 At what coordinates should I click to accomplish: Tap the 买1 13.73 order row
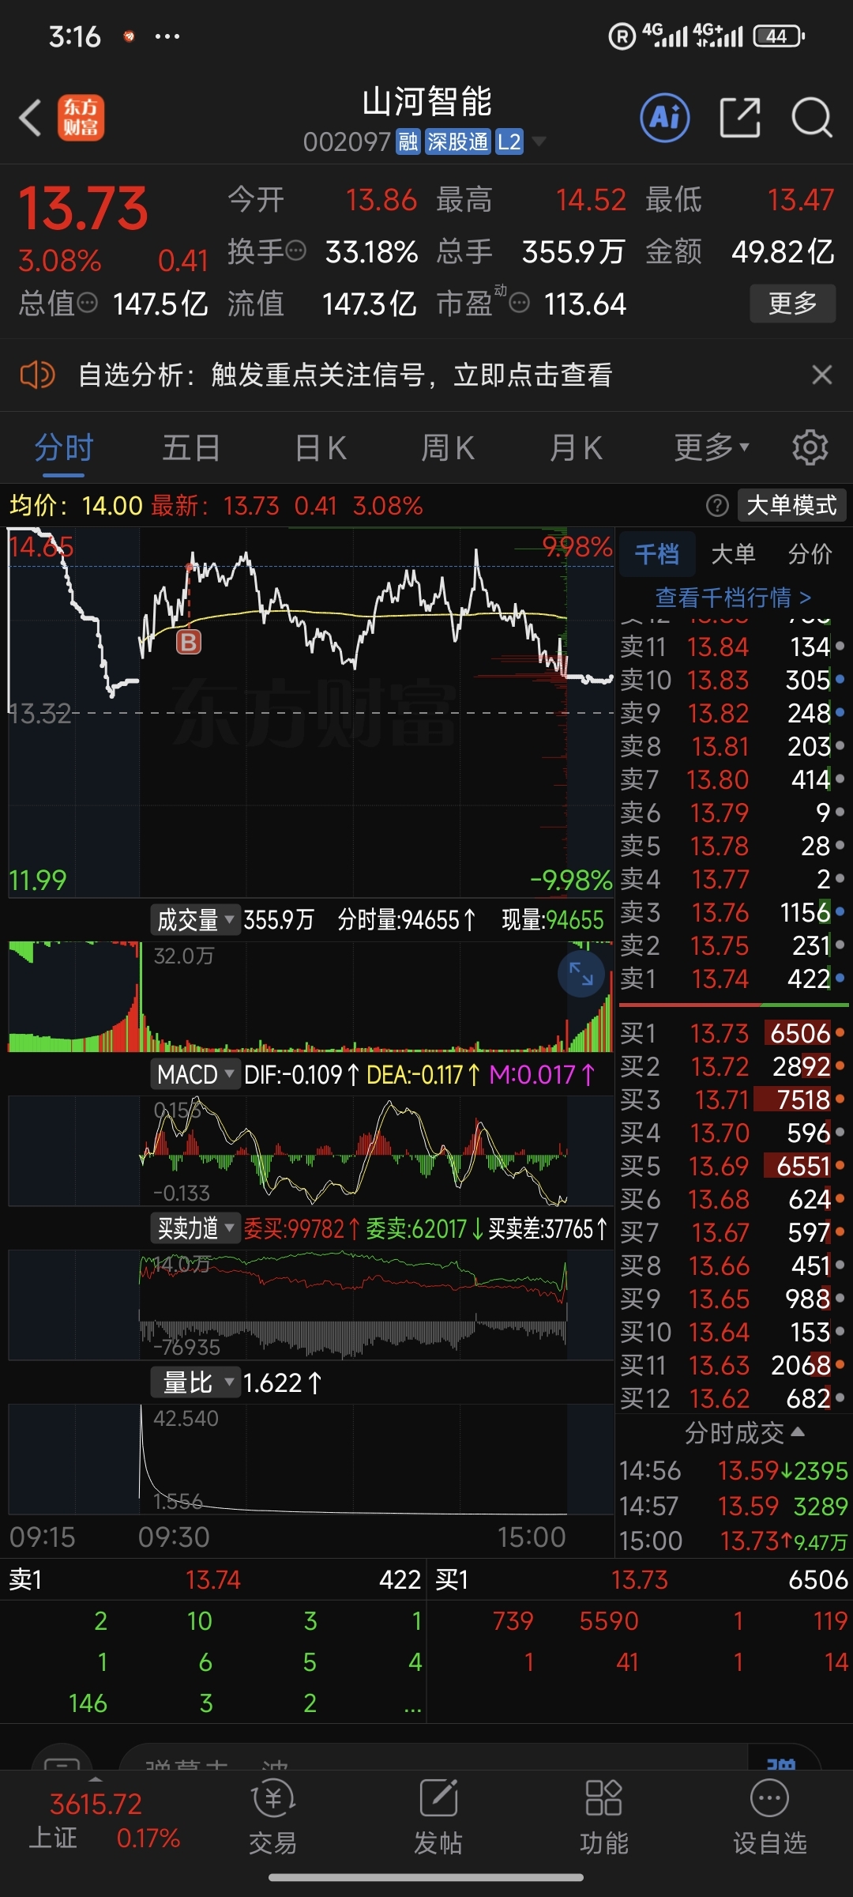(x=733, y=1033)
